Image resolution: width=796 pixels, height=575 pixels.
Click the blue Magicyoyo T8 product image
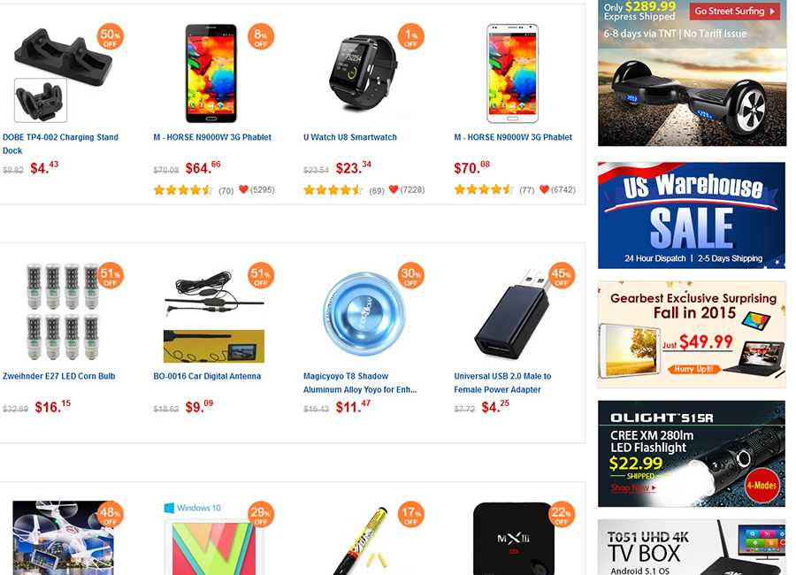[364, 313]
